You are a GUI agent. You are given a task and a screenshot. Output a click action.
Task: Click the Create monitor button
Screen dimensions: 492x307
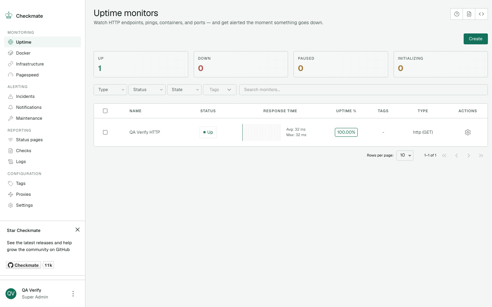tap(476, 39)
